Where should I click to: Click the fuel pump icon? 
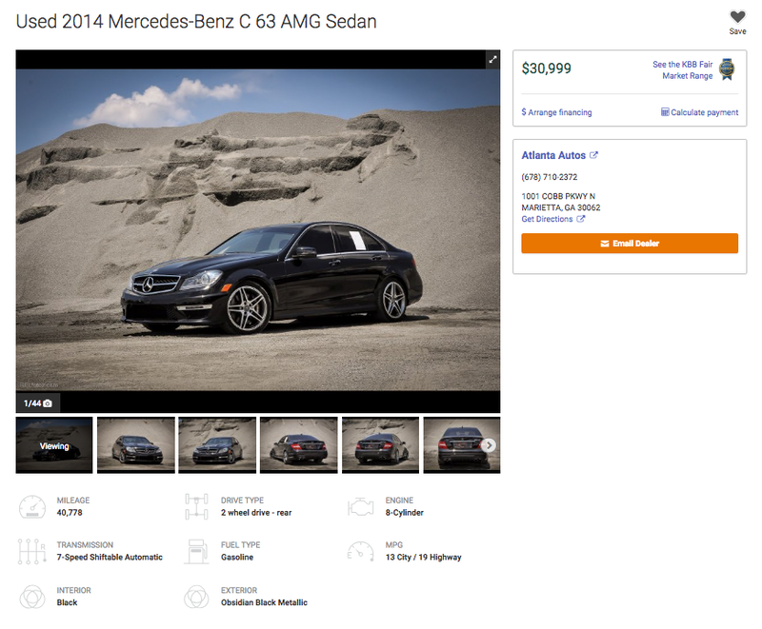click(x=196, y=551)
